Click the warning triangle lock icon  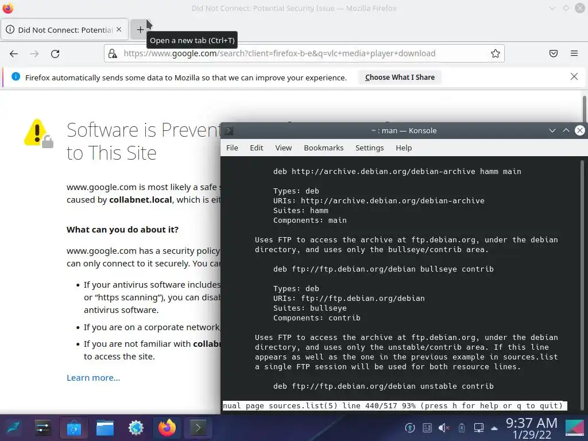tap(38, 133)
